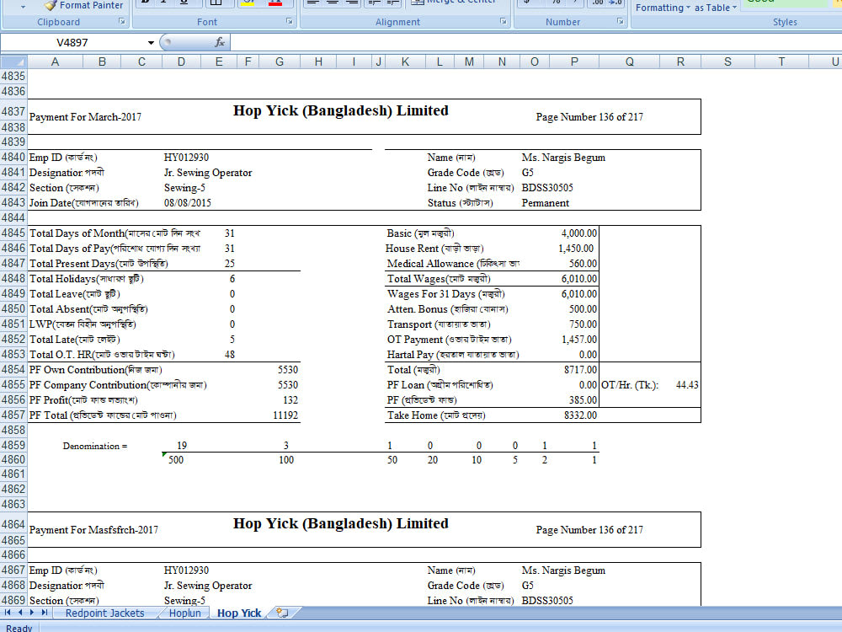Click the previous sheet navigation arrow

(20, 613)
